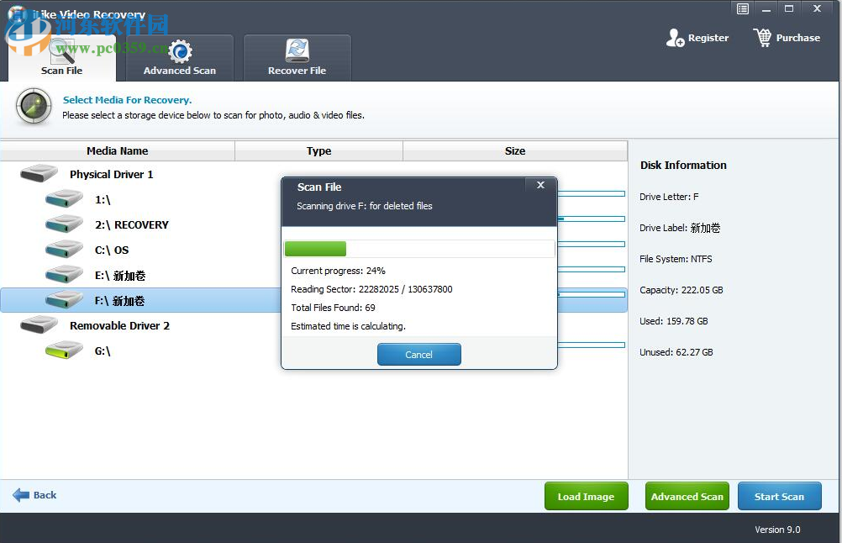Screen dimensions: 842x543
Task: Click the Unused: 62.27 GB entry
Action: (676, 352)
